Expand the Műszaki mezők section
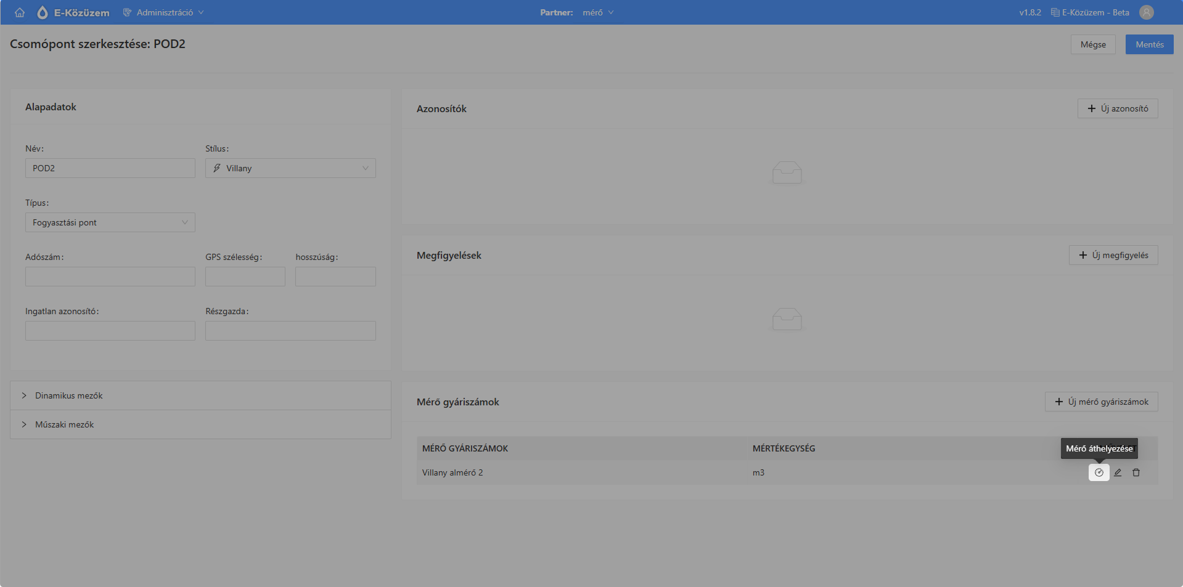The width and height of the screenshot is (1183, 587). pyautogui.click(x=64, y=424)
